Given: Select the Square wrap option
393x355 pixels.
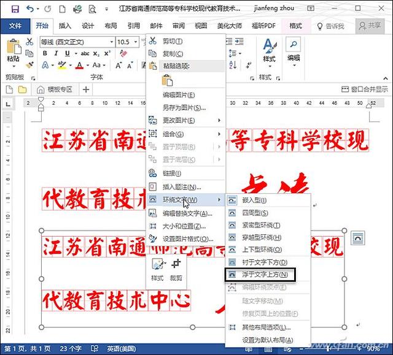Looking at the screenshot, I should click(x=268, y=213).
